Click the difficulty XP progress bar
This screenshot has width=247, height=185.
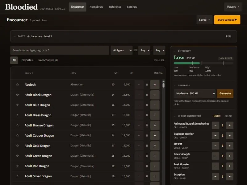pos(203,63)
